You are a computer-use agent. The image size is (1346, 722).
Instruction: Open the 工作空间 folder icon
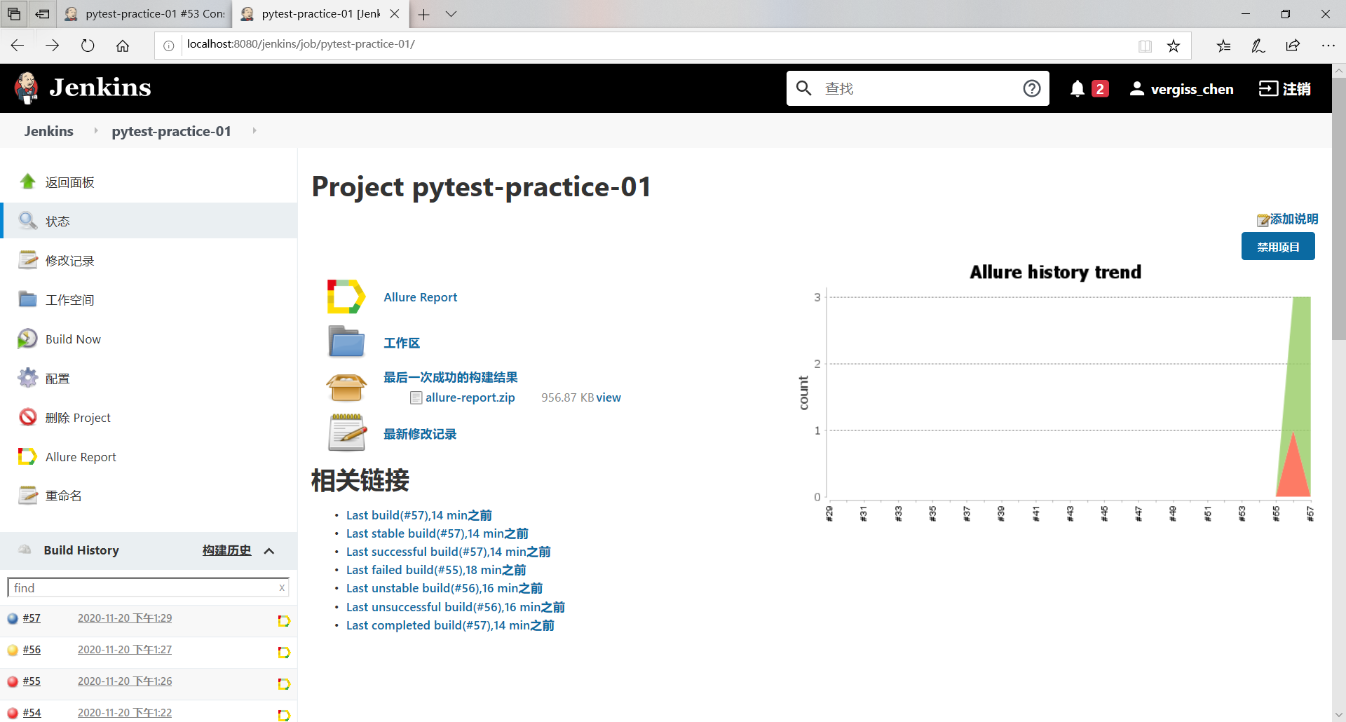click(28, 299)
